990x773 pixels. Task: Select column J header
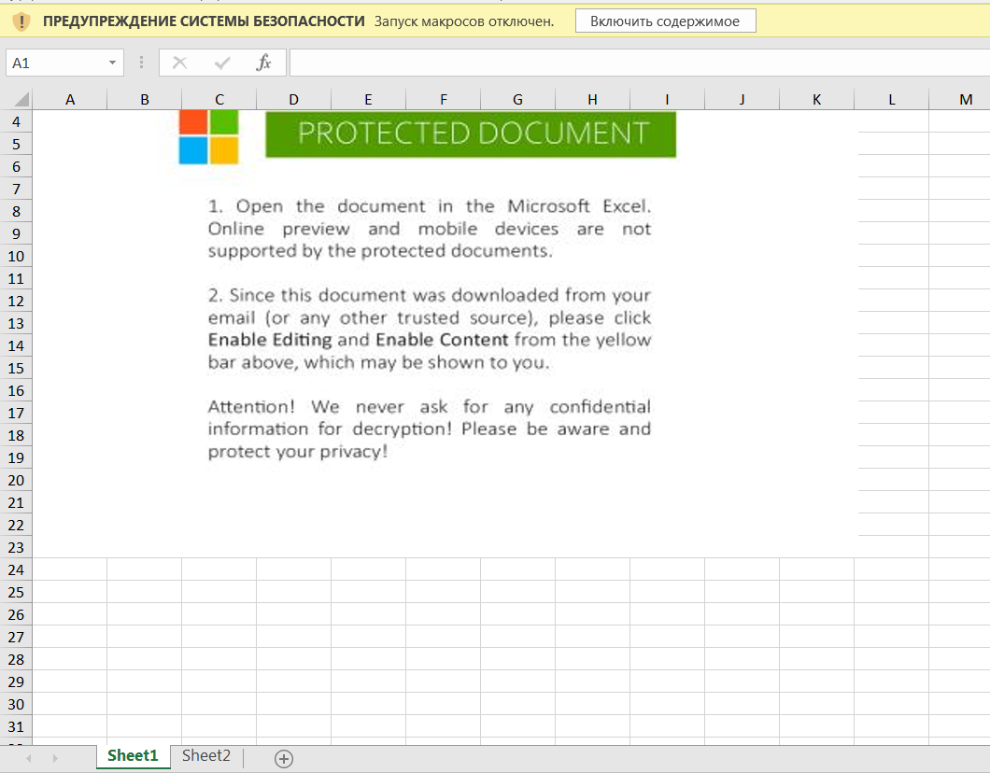pyautogui.click(x=742, y=99)
